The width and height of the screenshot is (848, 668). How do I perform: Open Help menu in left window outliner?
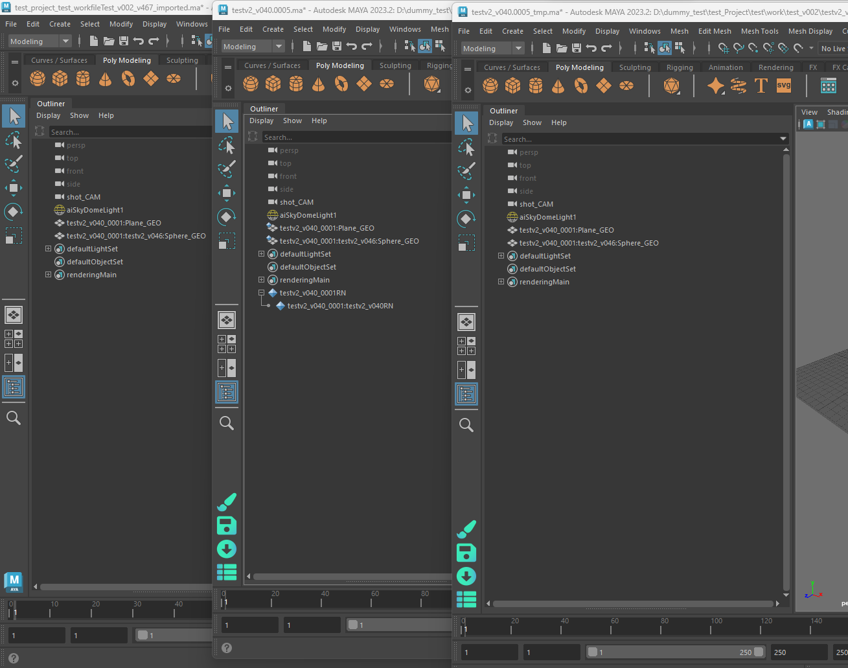click(x=106, y=115)
